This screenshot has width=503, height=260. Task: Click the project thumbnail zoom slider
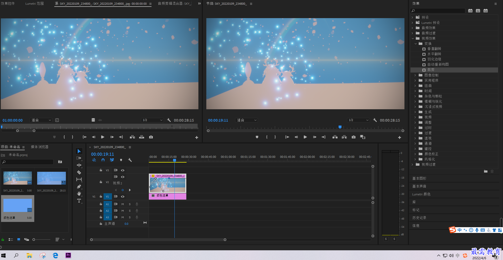(x=41, y=240)
